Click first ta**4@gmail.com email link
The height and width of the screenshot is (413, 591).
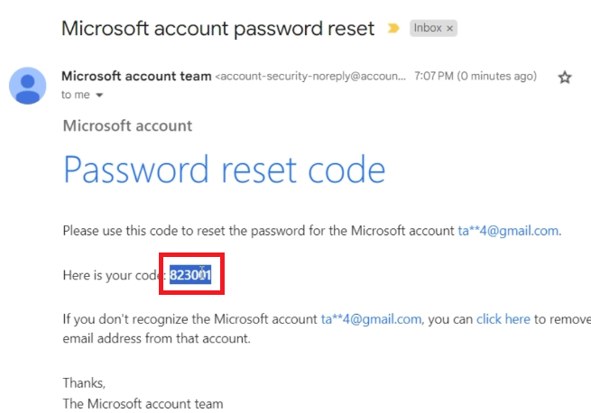(x=508, y=231)
